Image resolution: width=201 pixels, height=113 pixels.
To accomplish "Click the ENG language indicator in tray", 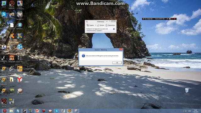I will point(190,111).
